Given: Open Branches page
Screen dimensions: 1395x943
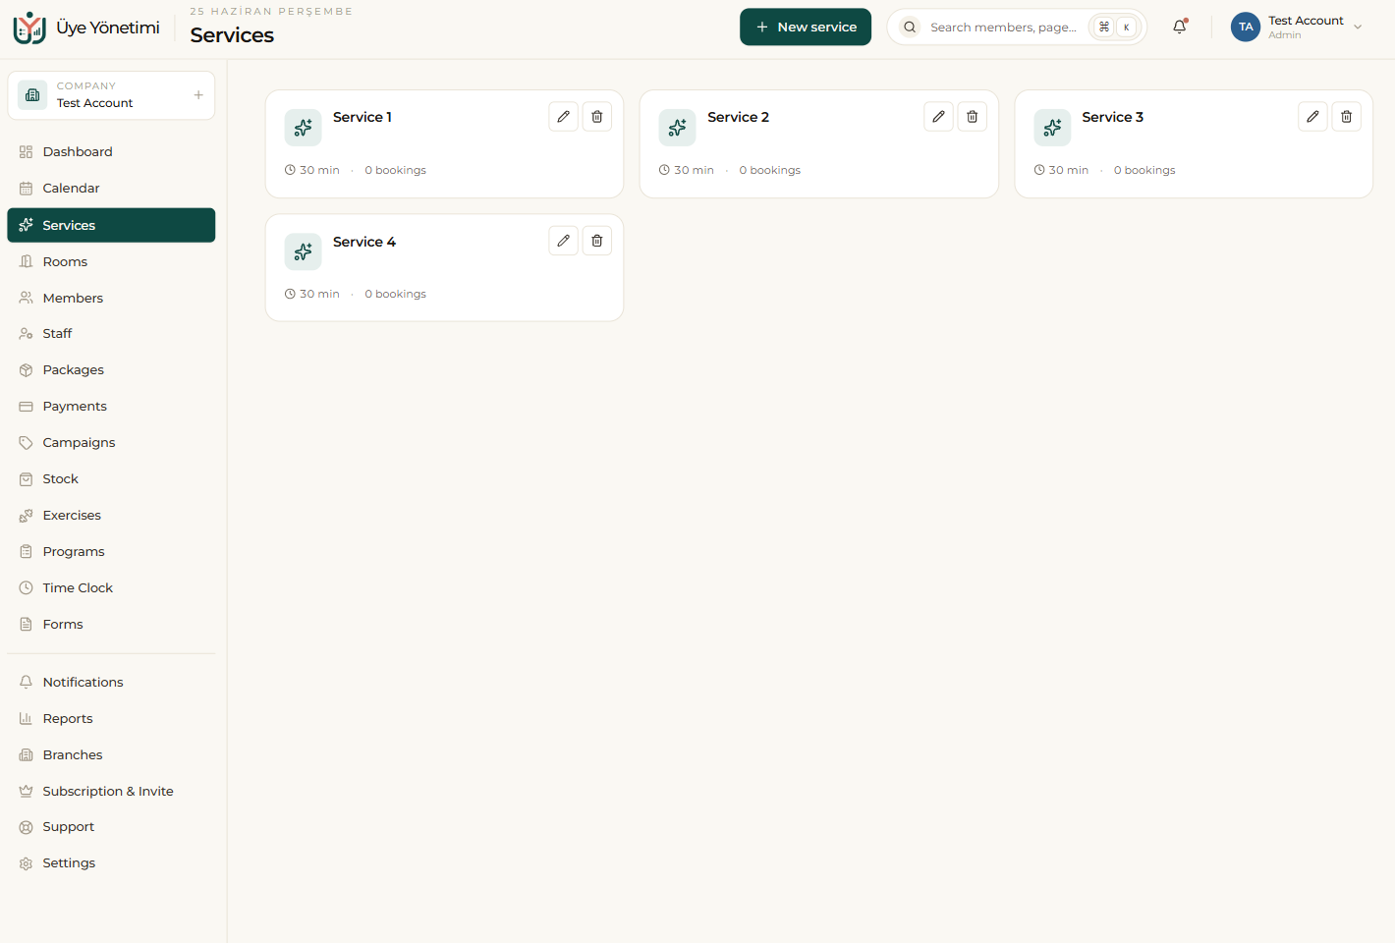Looking at the screenshot, I should (x=111, y=755).
